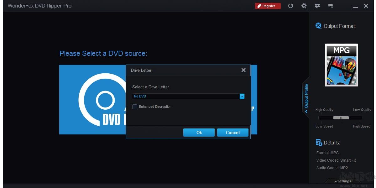
Task: Click the Output Format icon
Action: click(x=318, y=26)
